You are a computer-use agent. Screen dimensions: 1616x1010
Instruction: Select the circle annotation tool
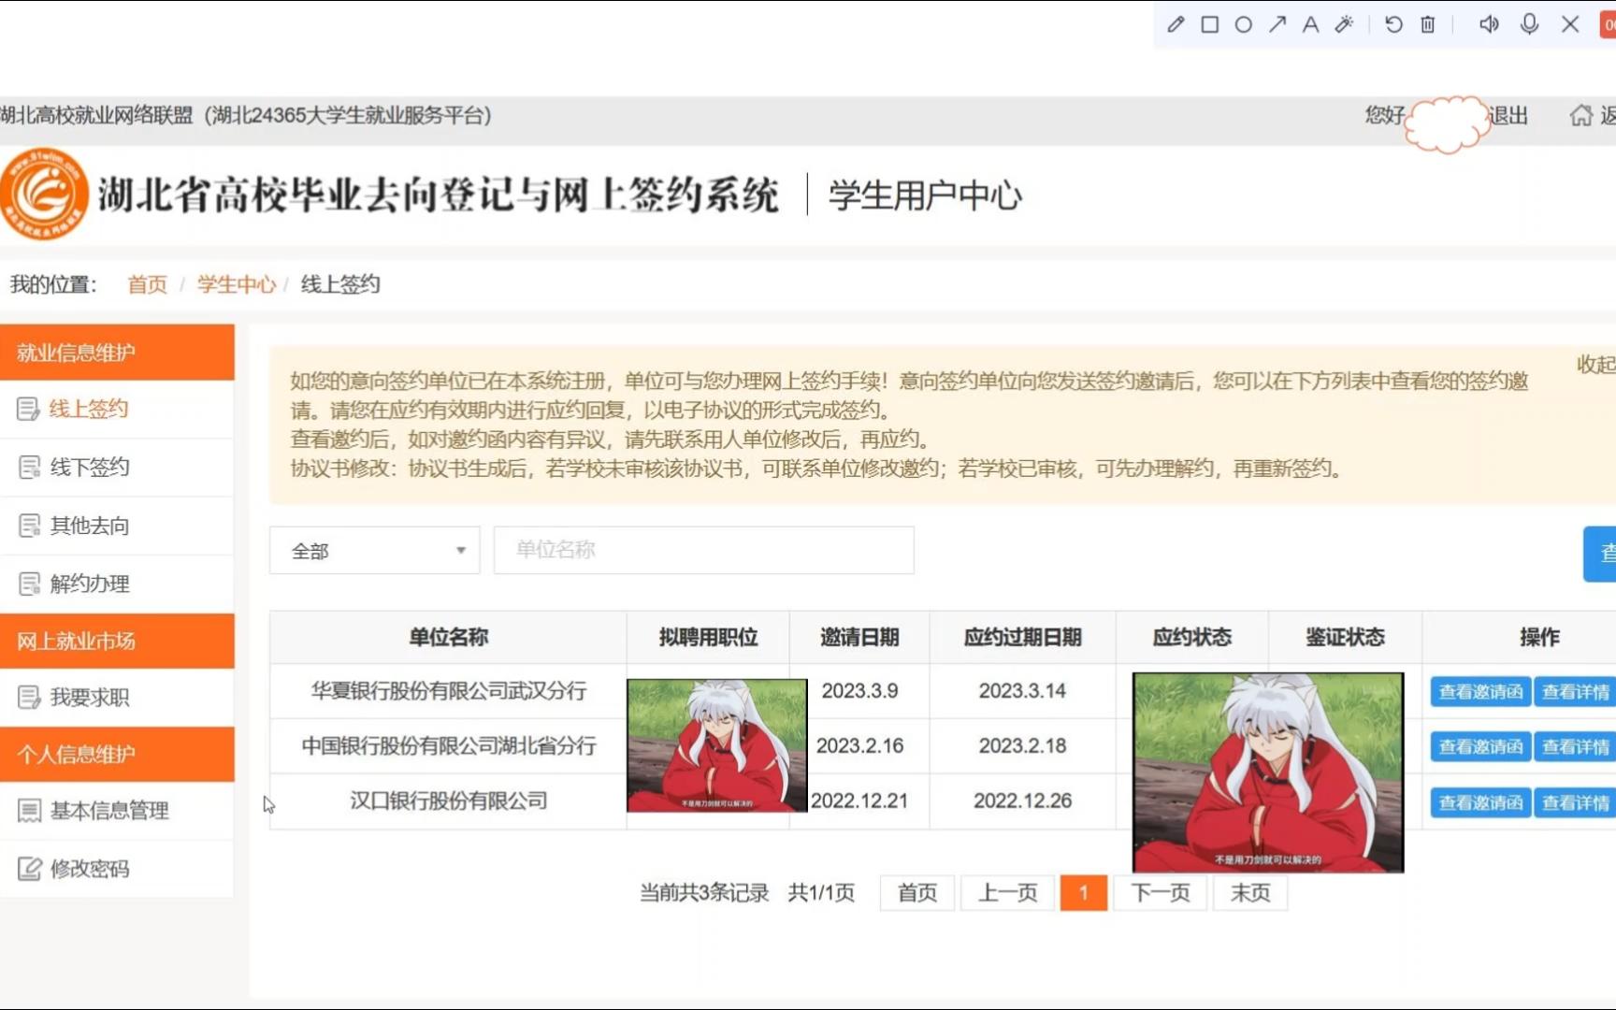[1243, 24]
